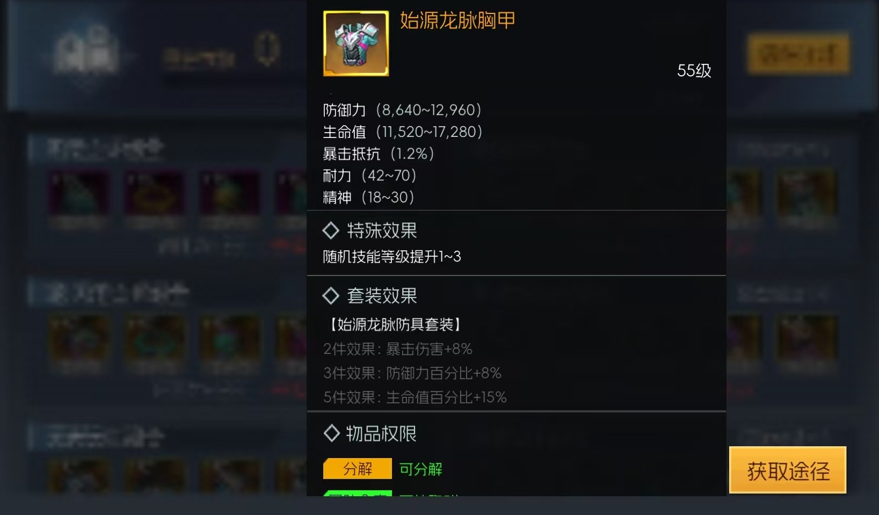
Task: Select the 3件效果 防御力百分比+8% line
Action: tap(412, 373)
